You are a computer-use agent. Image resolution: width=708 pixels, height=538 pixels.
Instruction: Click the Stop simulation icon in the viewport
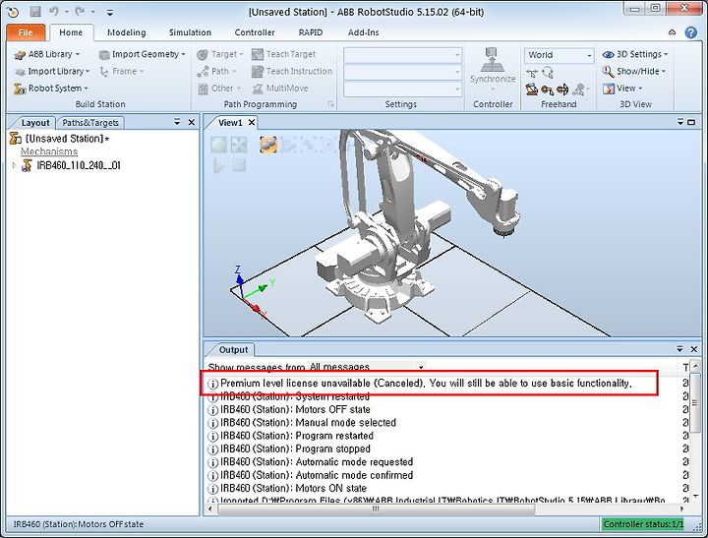coord(239,165)
